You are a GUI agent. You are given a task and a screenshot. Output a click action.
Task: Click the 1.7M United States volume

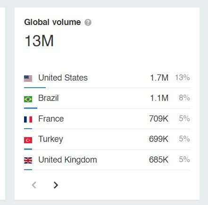(x=159, y=78)
